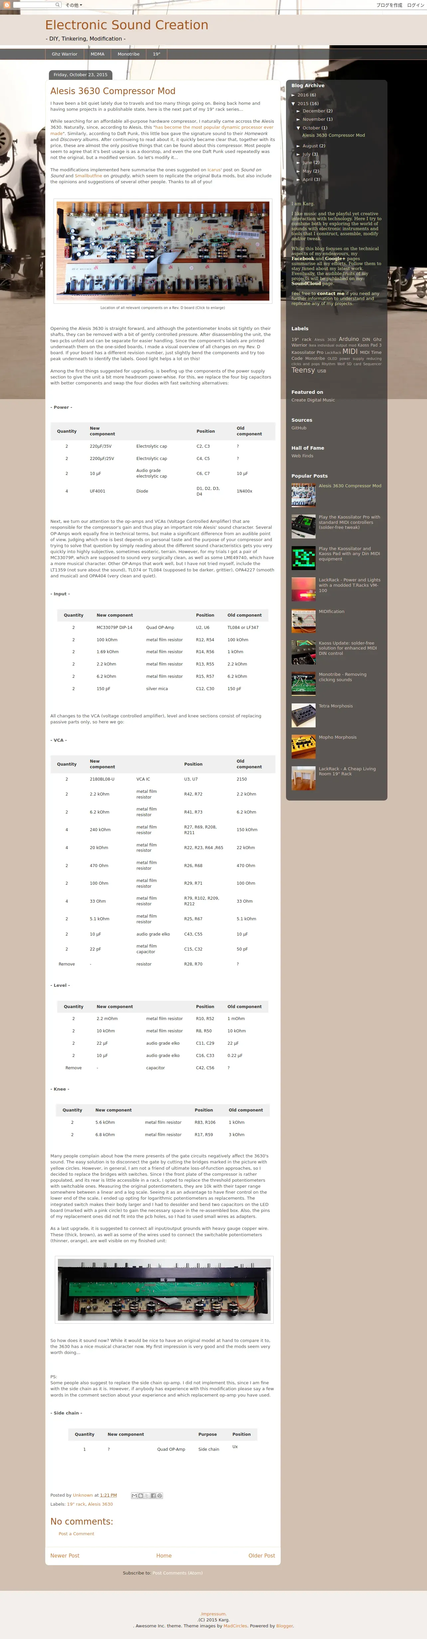Go to Newer Post
Screen dimensions: 427x1639
coord(65,1556)
